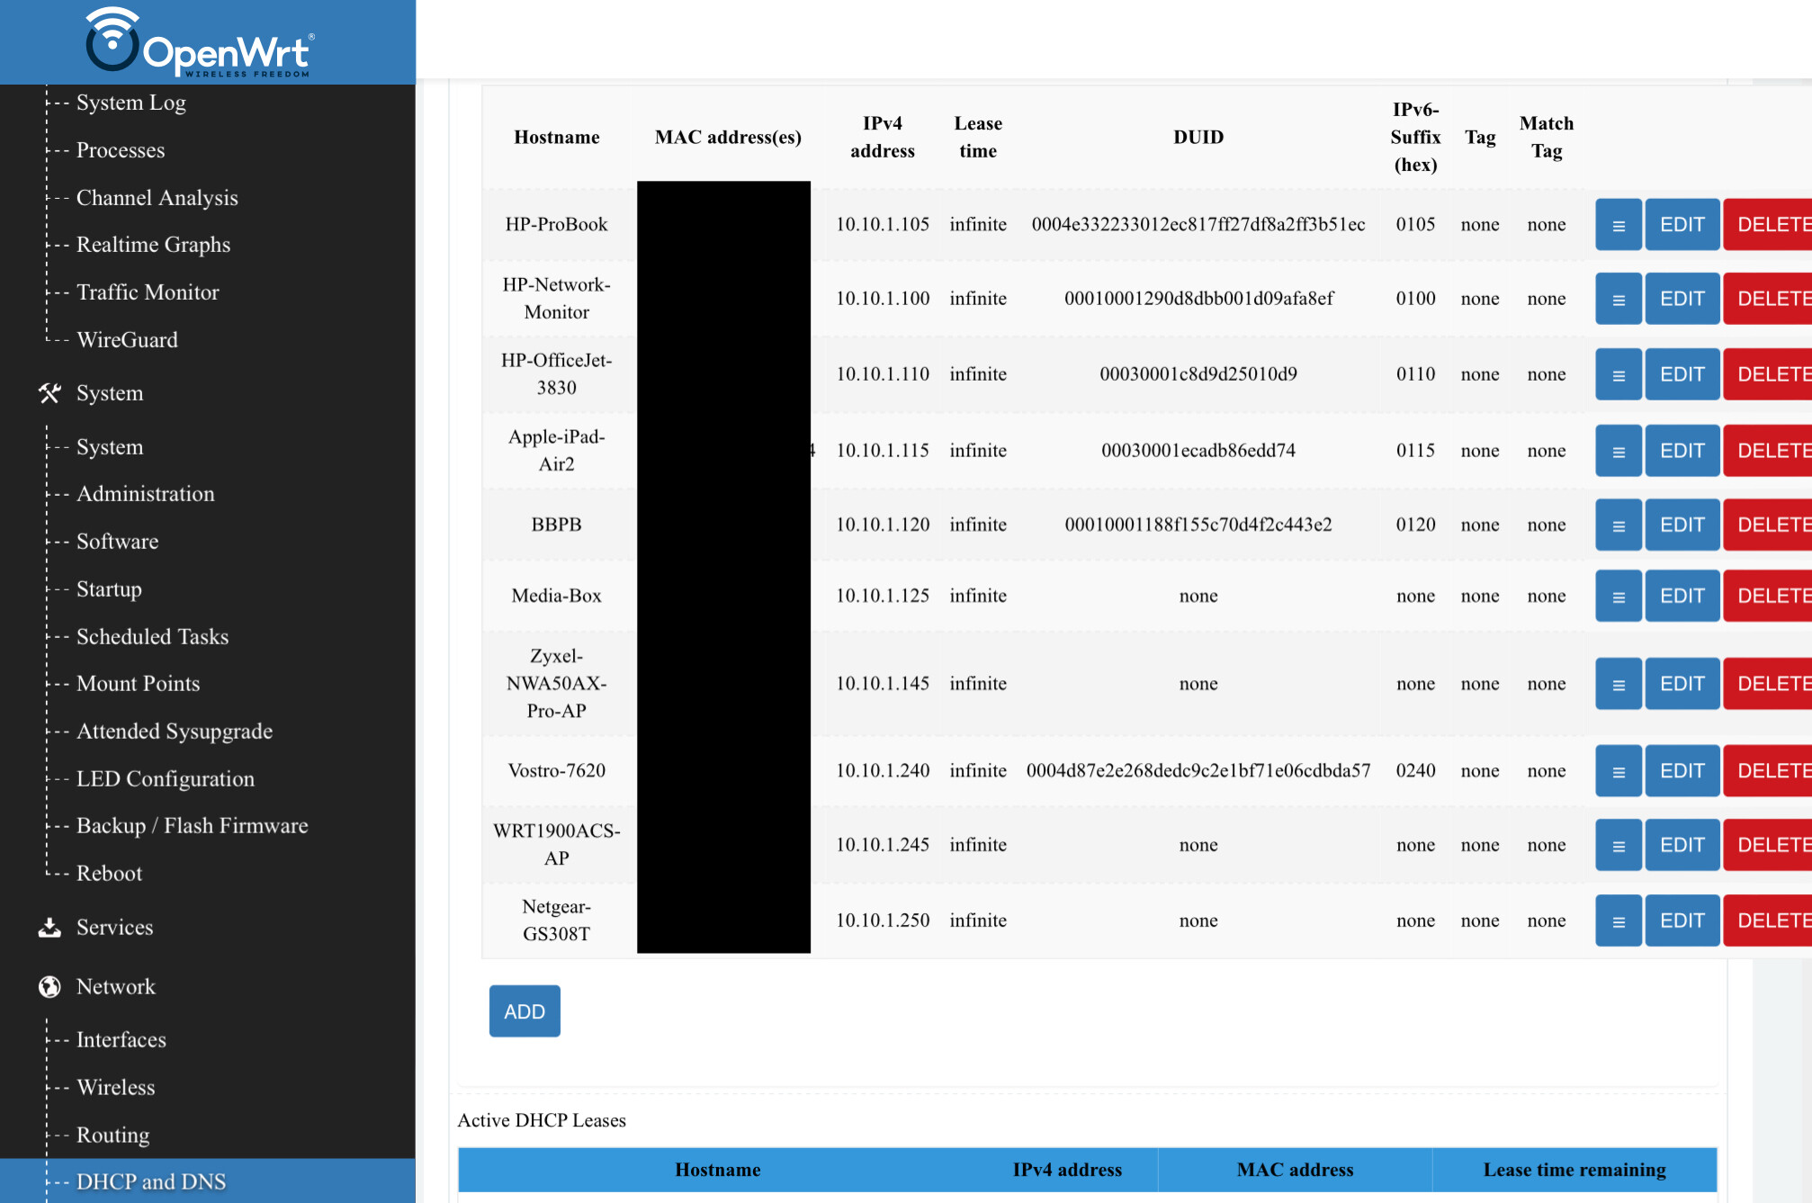This screenshot has height=1203, width=1812.
Task: Delete the Zyxel-NWA50AX-Pro-AP lease
Action: tap(1769, 684)
